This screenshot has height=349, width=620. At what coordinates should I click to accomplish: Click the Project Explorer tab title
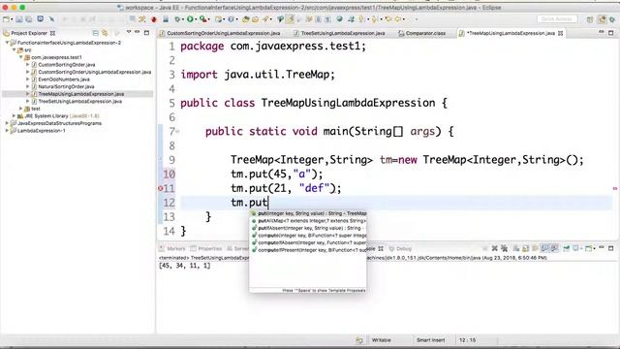point(29,33)
